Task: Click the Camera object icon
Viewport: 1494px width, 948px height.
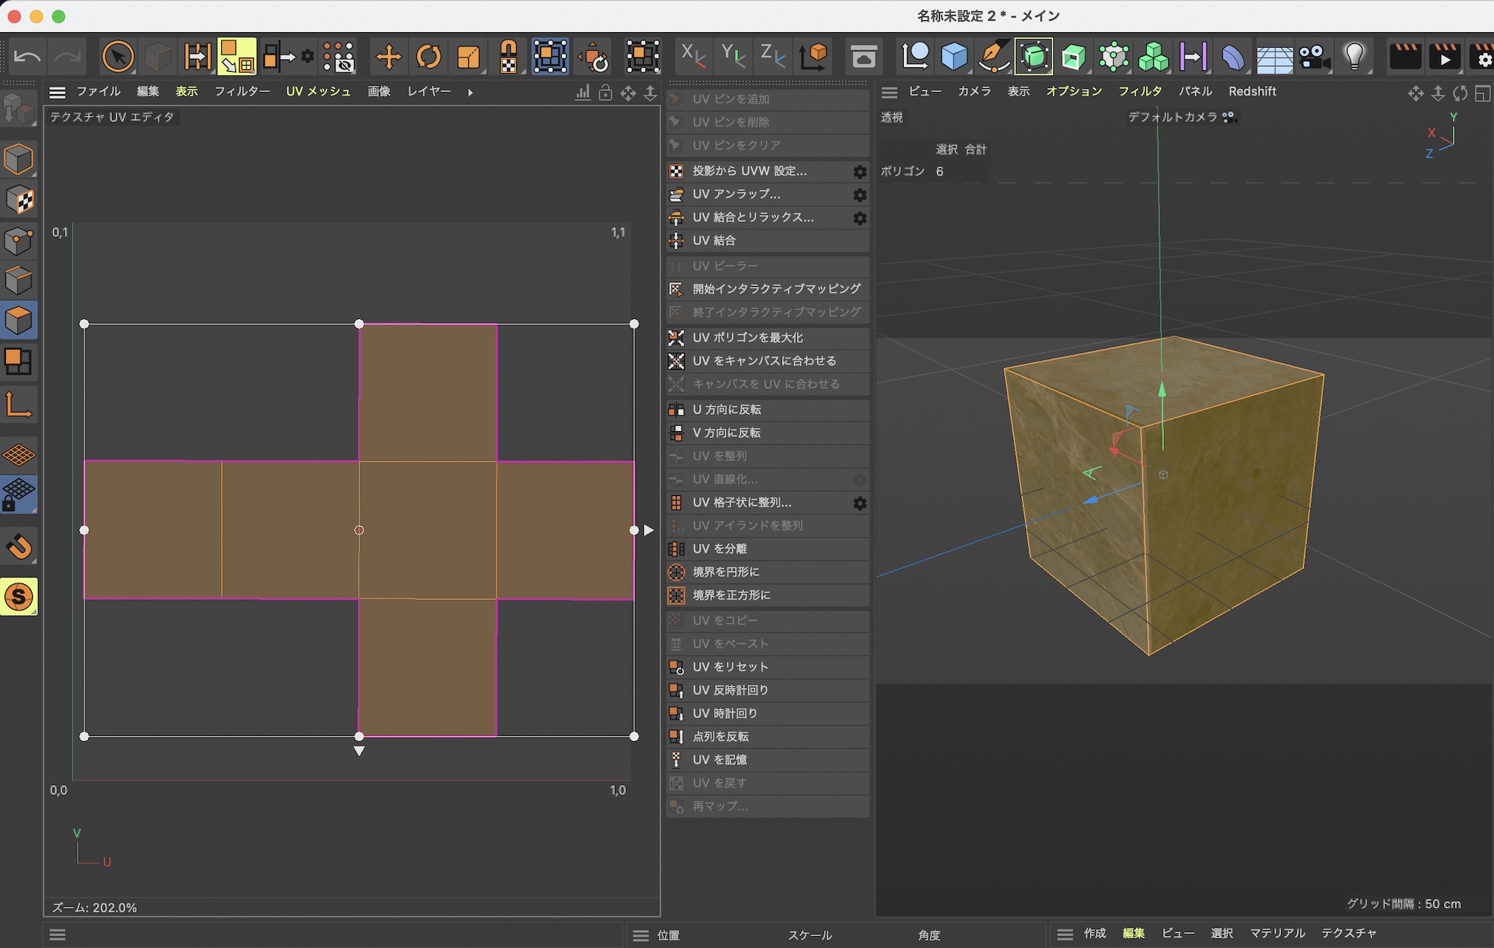Action: click(x=1314, y=57)
